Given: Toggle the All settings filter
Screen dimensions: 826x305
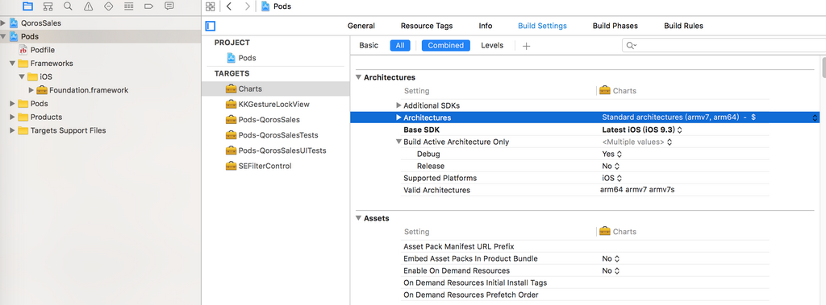Looking at the screenshot, I should click(400, 45).
